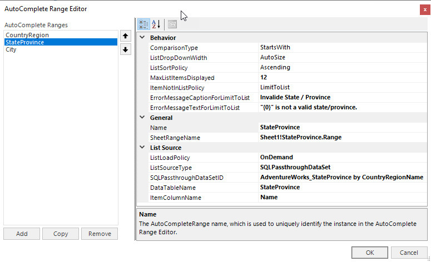Edit error text 'is not a valid state/province'
This screenshot has width=431, height=262.
coord(343,108)
